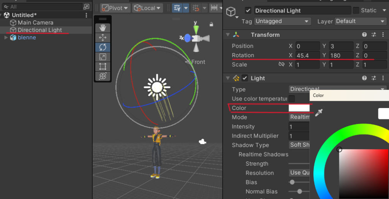Open the Layer dropdown

[x=360, y=21]
